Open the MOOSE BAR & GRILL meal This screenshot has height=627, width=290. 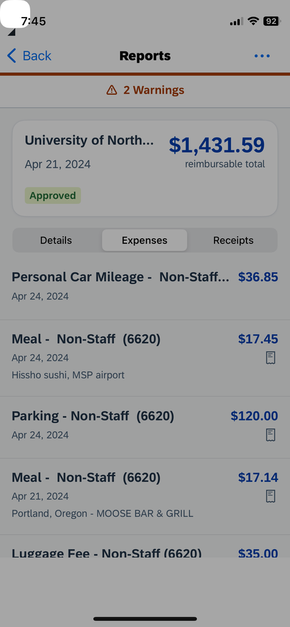tap(145, 496)
